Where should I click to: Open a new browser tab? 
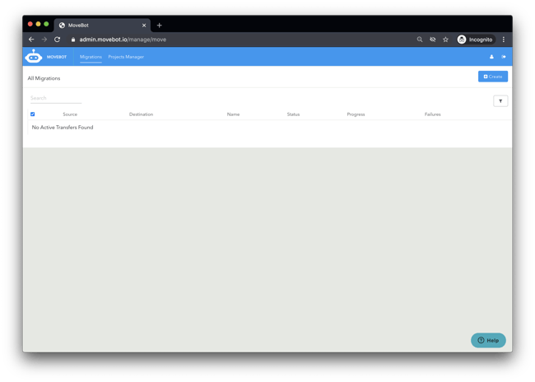pyautogui.click(x=159, y=26)
